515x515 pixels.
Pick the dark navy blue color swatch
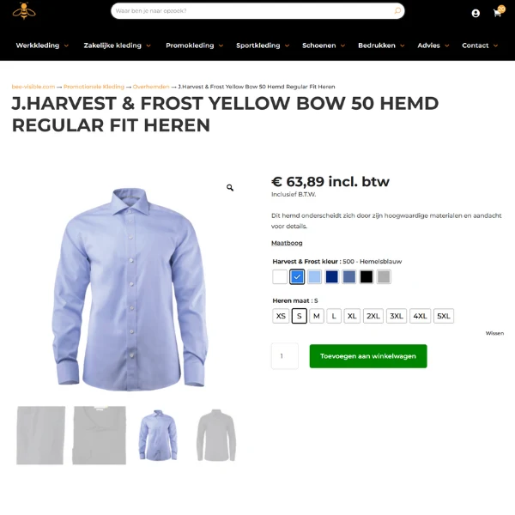tap(331, 277)
